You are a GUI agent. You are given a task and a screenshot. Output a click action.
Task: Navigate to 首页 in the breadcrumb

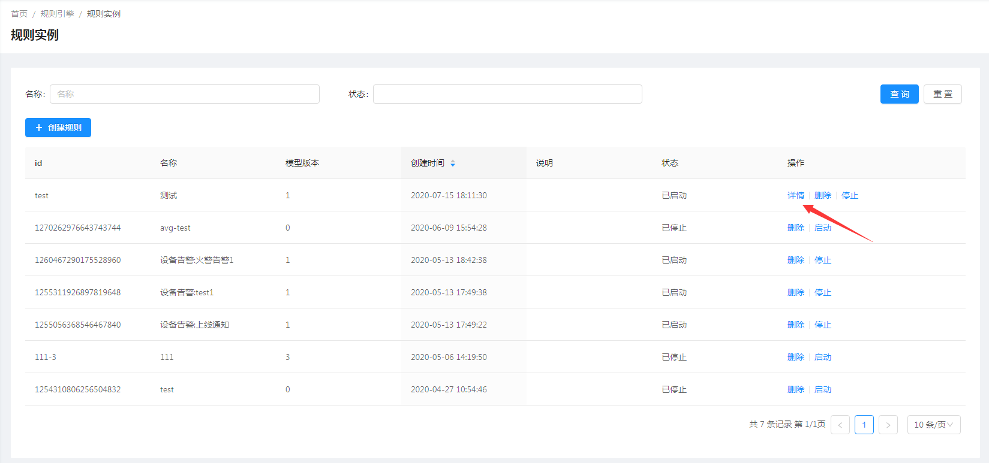coord(19,14)
